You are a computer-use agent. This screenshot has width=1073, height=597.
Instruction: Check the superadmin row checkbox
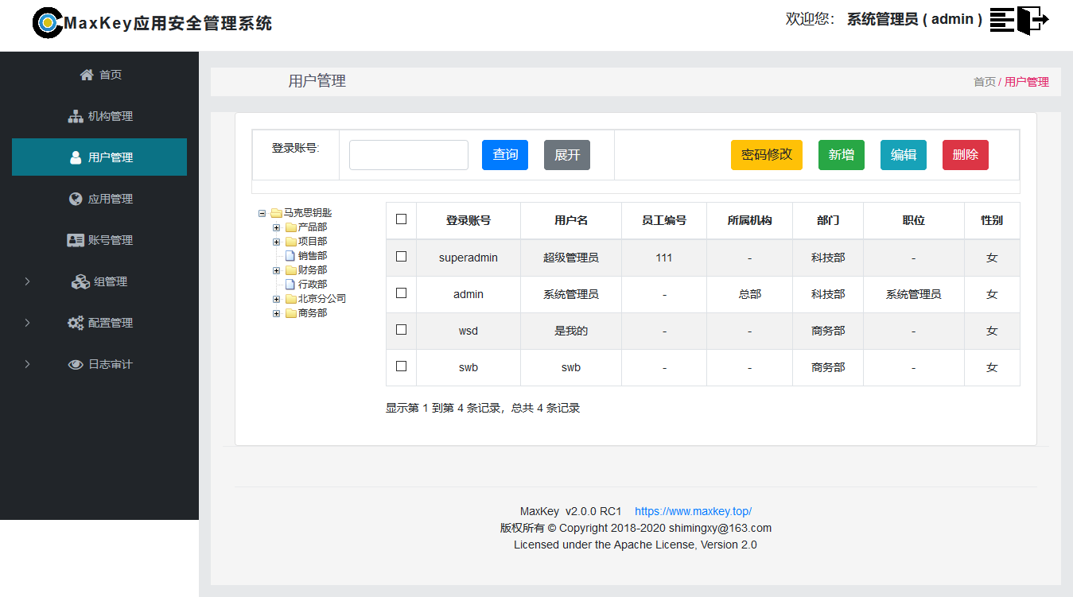point(401,257)
